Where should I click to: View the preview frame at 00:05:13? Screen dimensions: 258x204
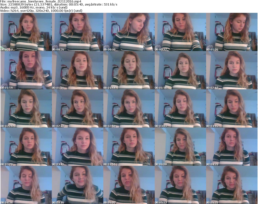(180, 185)
